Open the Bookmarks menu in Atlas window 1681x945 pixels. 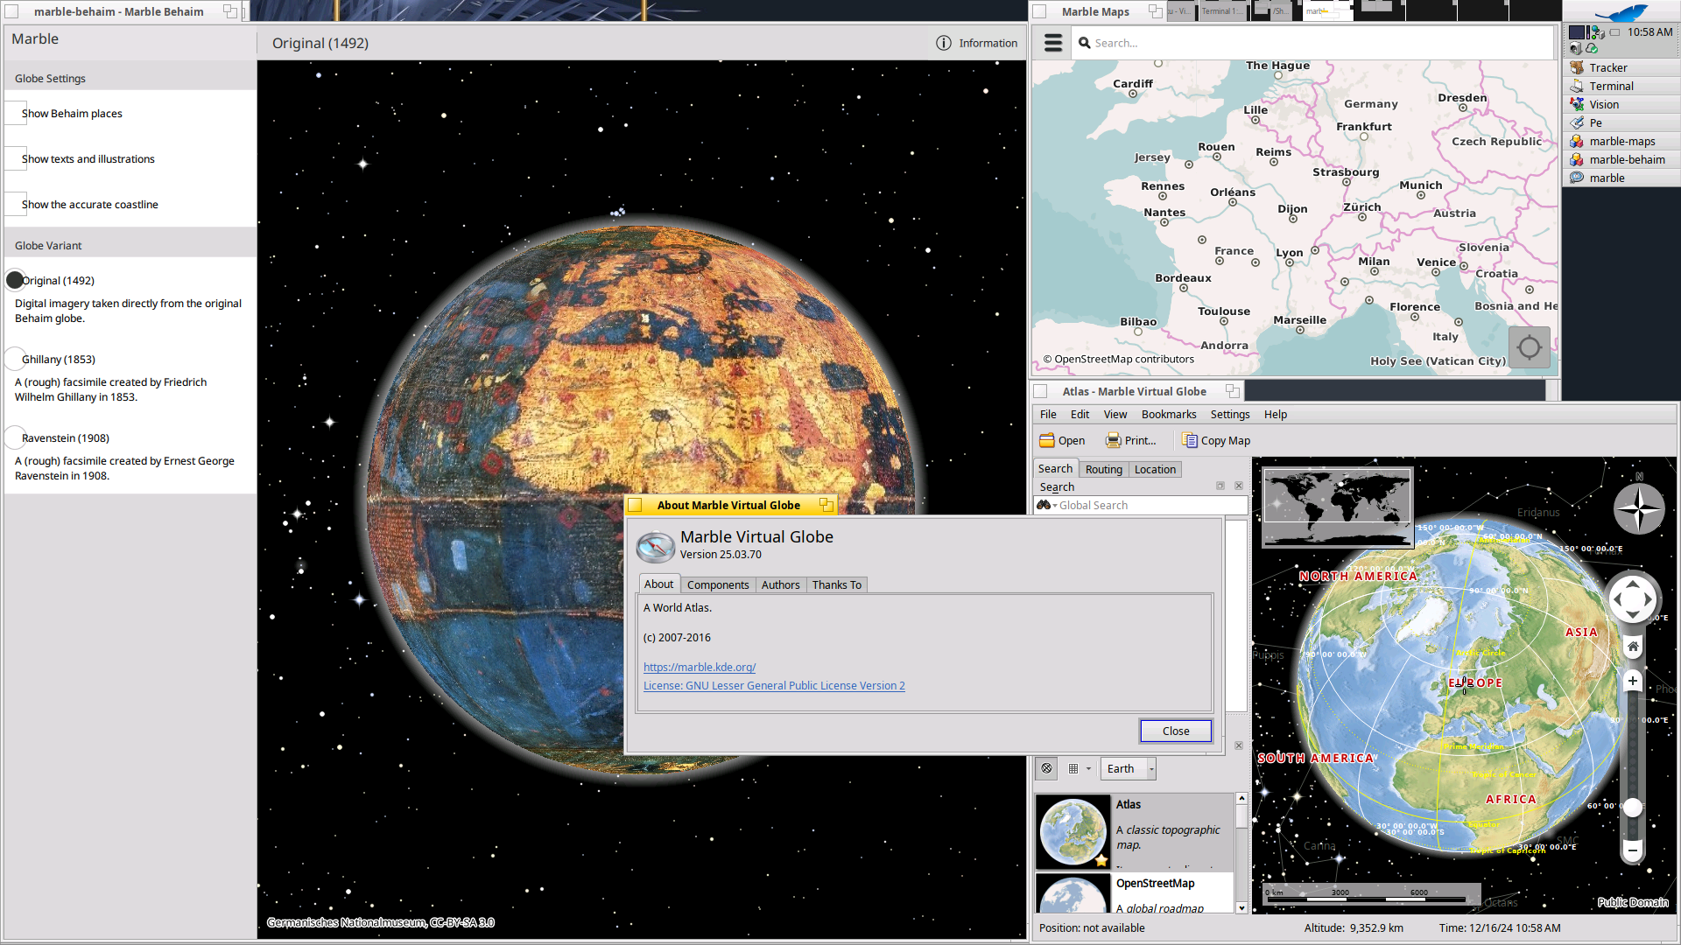pyautogui.click(x=1168, y=414)
